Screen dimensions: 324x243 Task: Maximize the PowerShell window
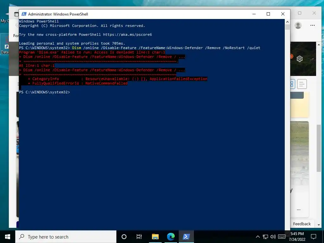click(x=268, y=14)
